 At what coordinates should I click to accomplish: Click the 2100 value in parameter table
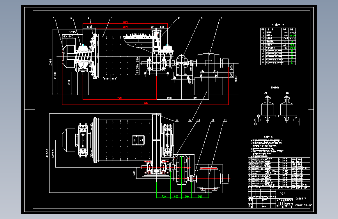[x=292, y=33]
